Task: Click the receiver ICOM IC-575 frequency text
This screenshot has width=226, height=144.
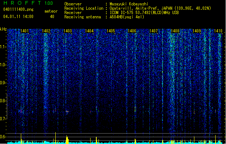Action: [144, 13]
